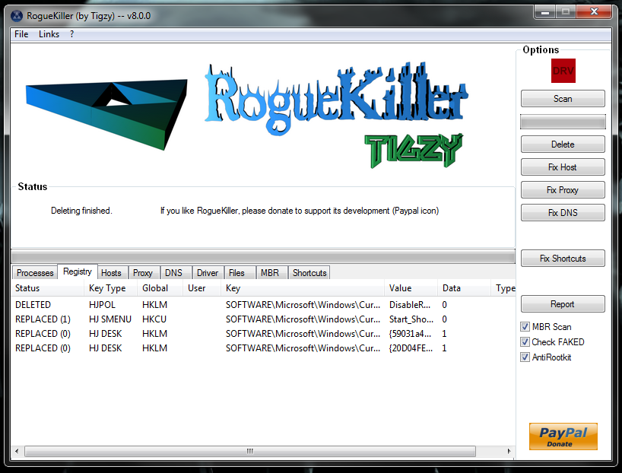The width and height of the screenshot is (622, 473).
Task: Select the REPLACED (1) registry row
Action: point(263,319)
